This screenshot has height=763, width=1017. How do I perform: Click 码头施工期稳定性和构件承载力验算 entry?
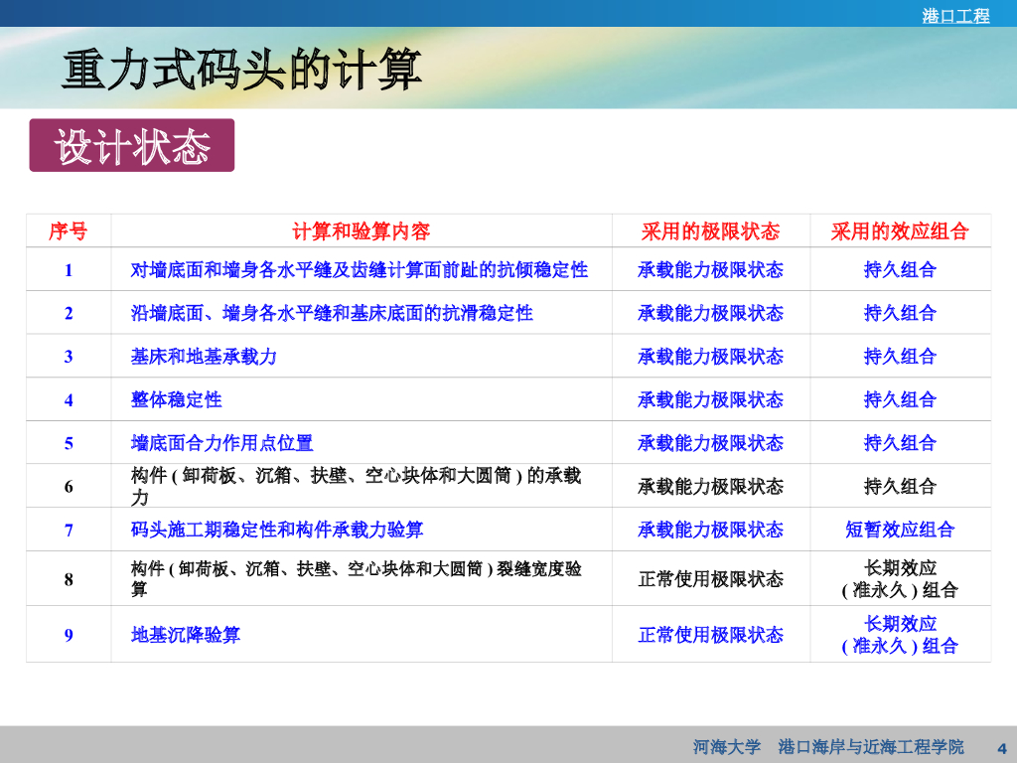(x=277, y=530)
